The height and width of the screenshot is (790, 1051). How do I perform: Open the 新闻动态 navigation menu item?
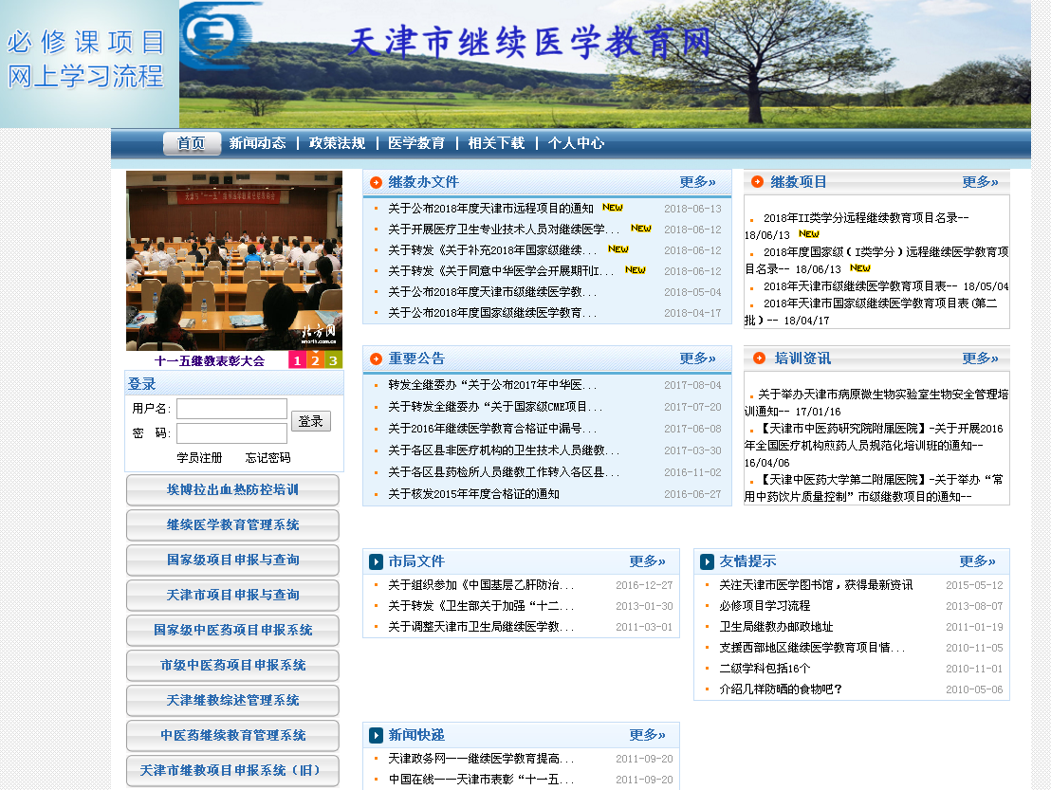click(257, 143)
